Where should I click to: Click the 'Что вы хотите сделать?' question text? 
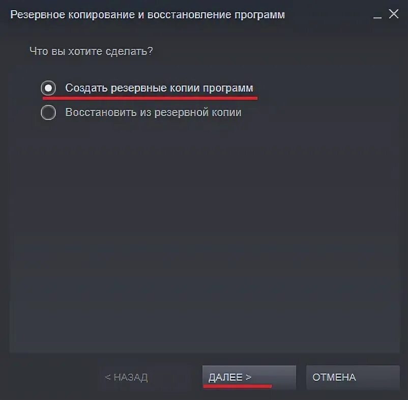[91, 51]
